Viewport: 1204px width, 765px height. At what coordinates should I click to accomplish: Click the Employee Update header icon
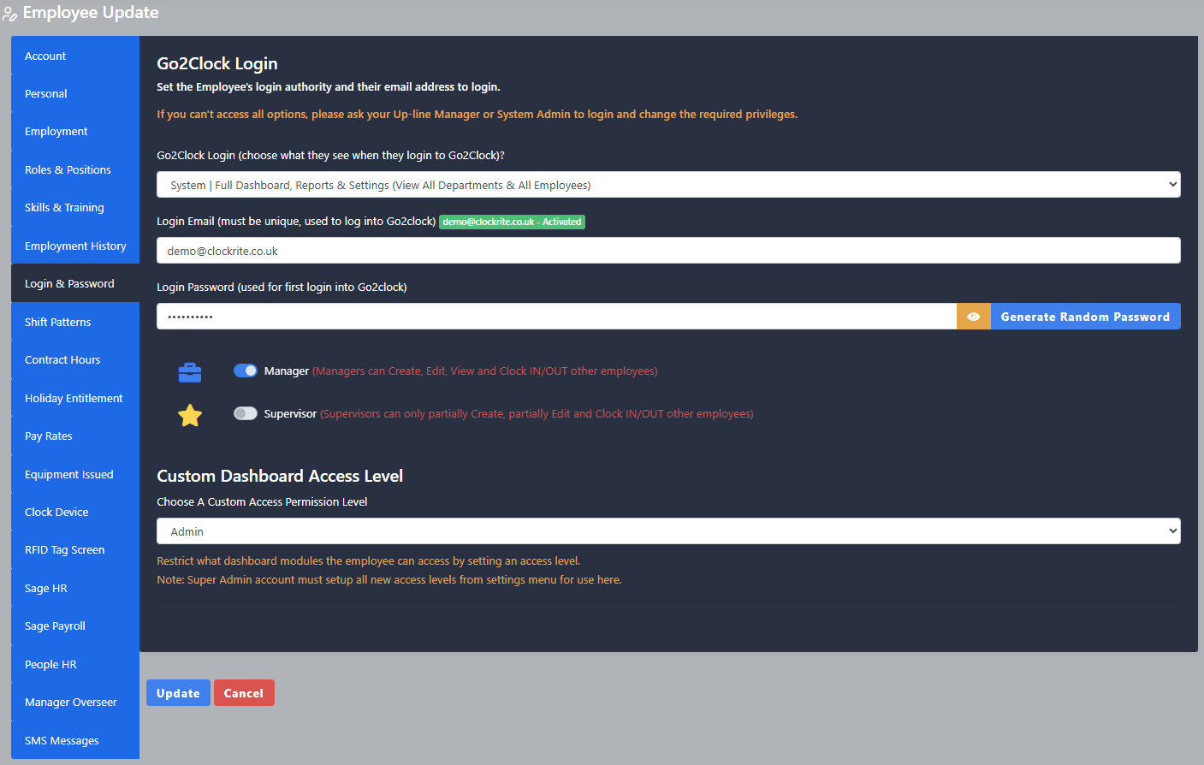click(x=9, y=14)
